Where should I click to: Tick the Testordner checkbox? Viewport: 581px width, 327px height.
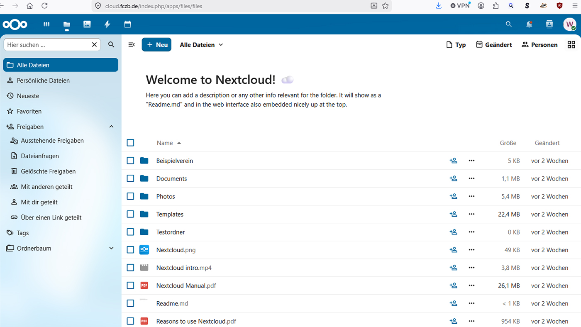pos(130,232)
